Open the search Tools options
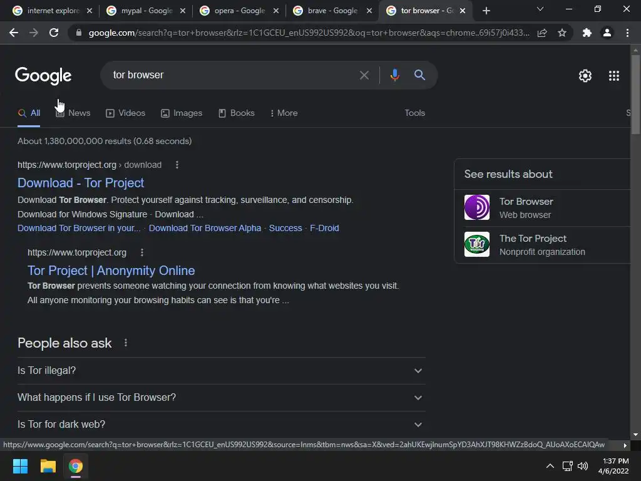641x481 pixels. click(x=414, y=113)
